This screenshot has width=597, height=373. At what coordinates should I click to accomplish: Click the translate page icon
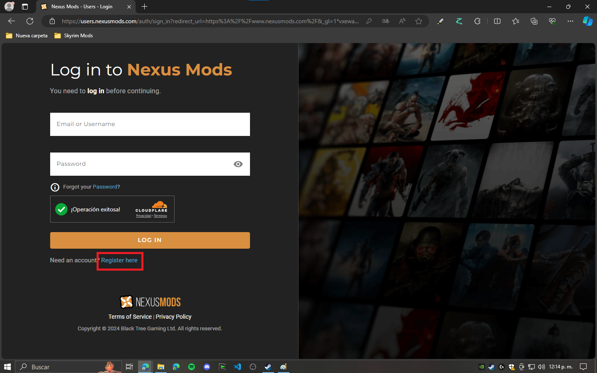[x=386, y=21]
